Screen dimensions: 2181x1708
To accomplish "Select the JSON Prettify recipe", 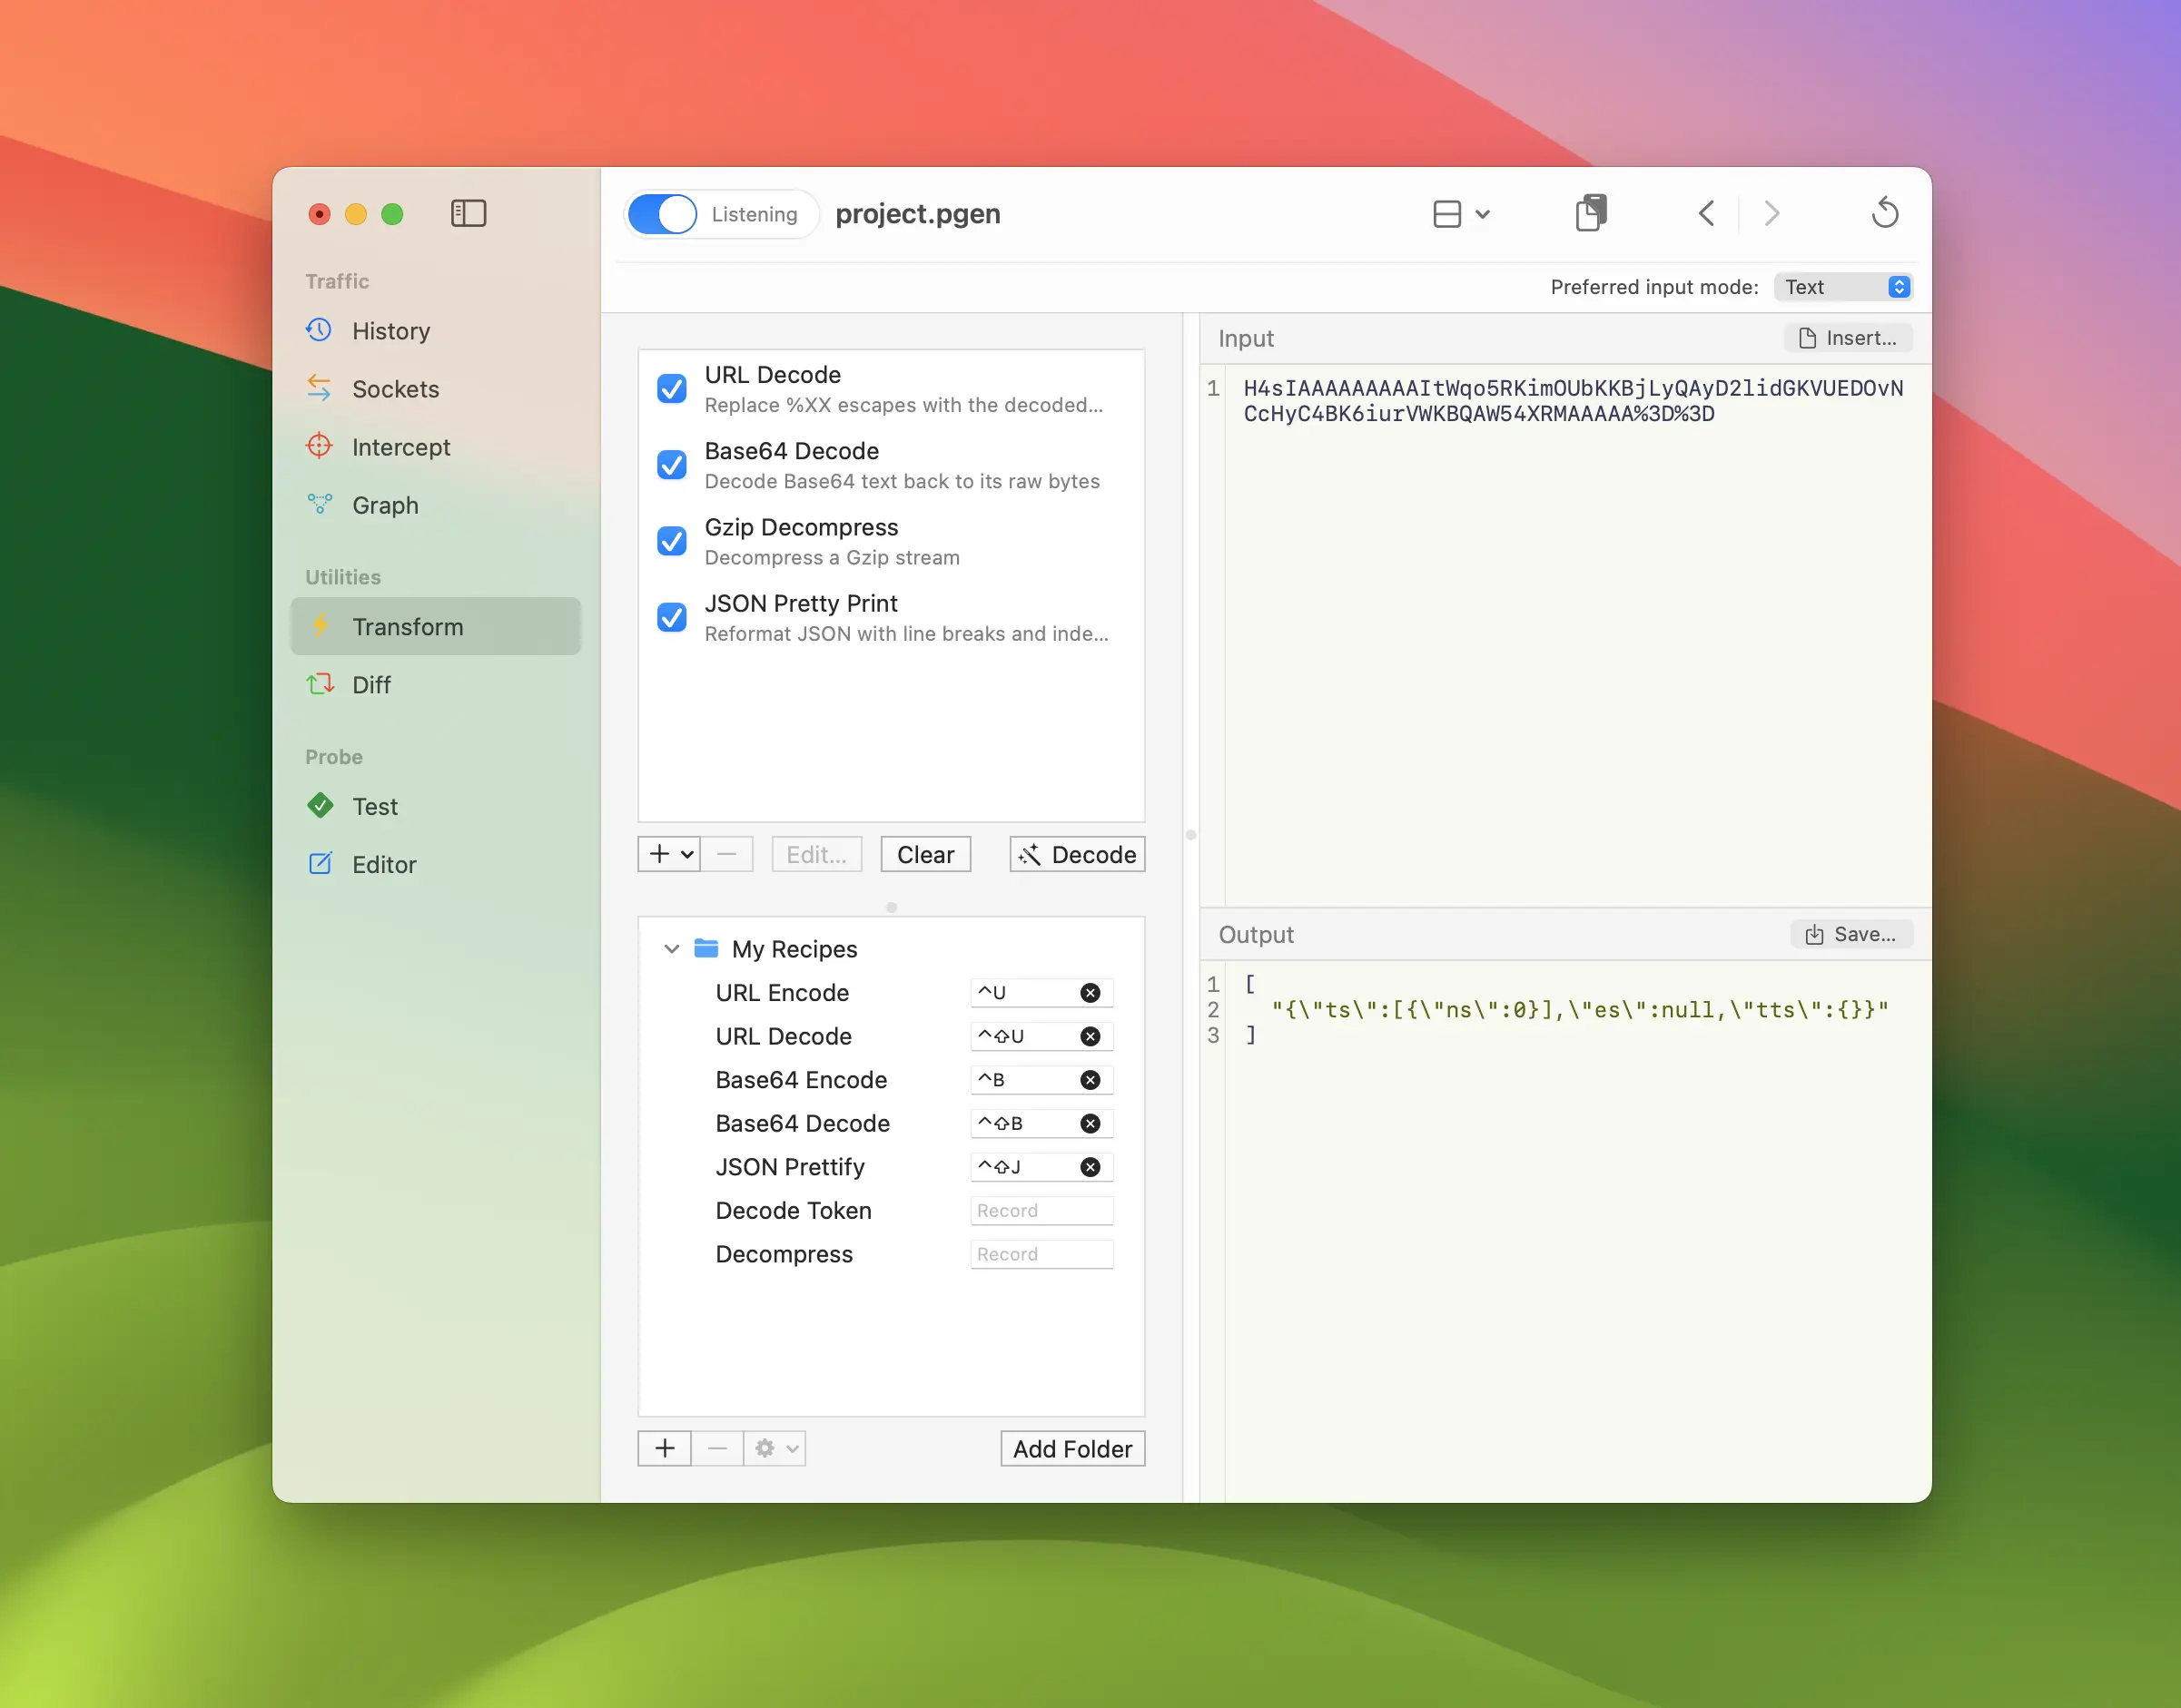I will click(790, 1167).
